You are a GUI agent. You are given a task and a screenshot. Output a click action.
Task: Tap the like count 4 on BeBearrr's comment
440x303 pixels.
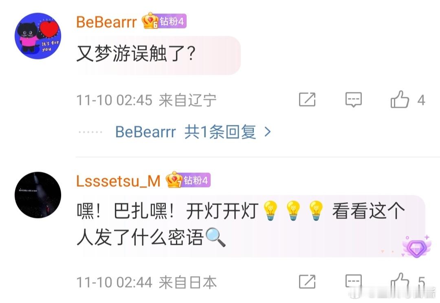pos(421,100)
